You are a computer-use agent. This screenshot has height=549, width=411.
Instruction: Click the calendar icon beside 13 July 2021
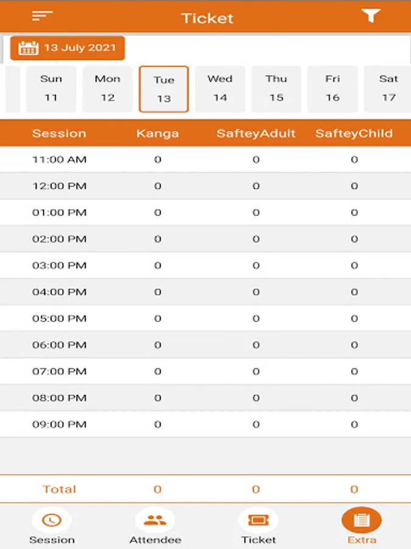point(28,48)
